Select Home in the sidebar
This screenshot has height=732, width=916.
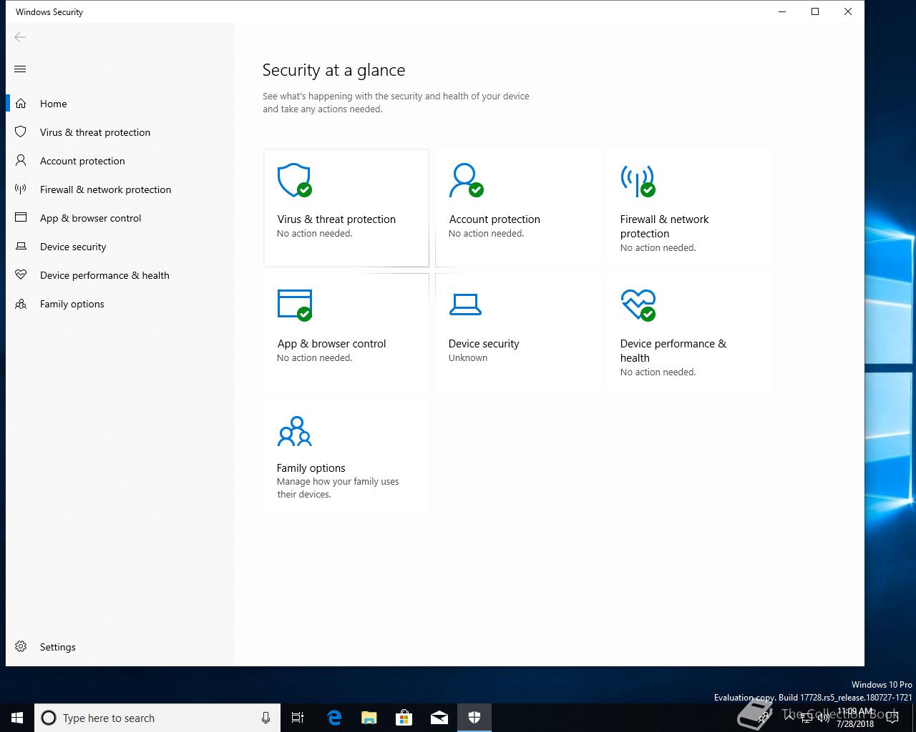53,104
